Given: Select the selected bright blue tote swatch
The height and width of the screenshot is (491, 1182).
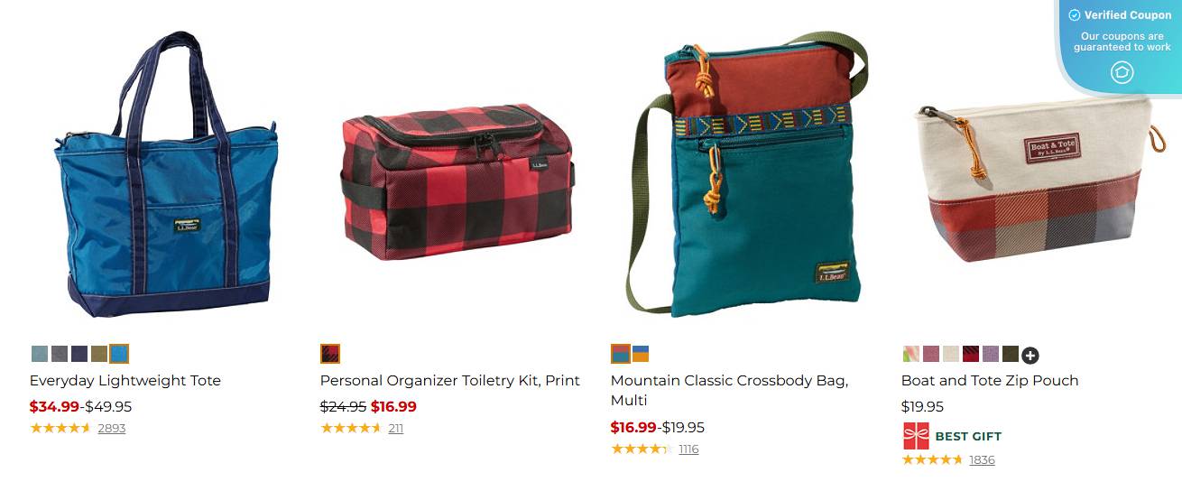Looking at the screenshot, I should pos(119,354).
